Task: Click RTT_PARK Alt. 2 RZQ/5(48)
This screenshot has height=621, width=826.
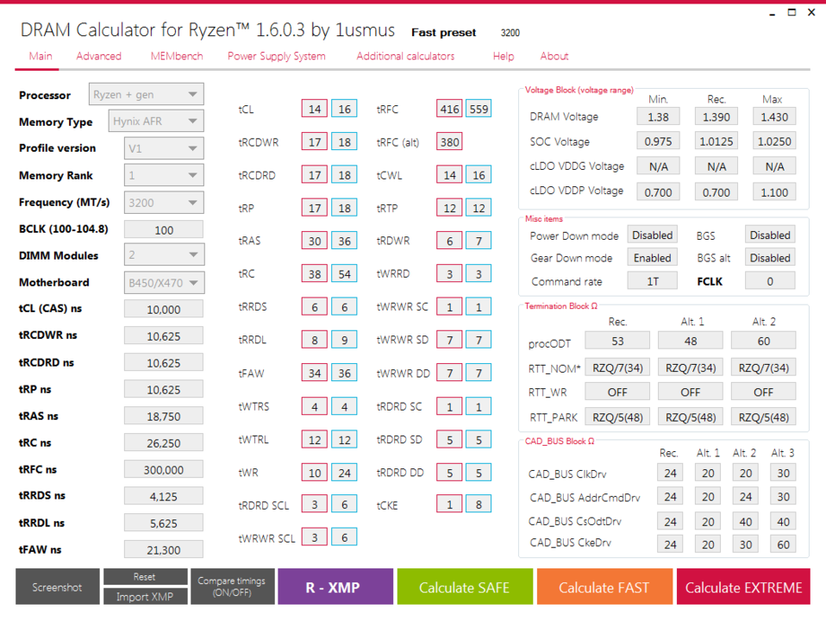Action: pos(763,417)
